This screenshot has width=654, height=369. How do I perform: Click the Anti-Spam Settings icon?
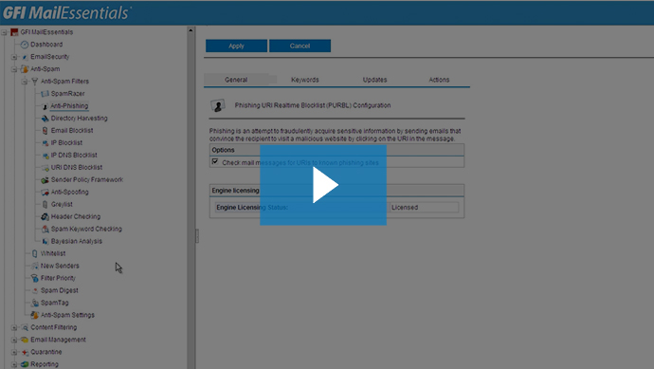[35, 315]
